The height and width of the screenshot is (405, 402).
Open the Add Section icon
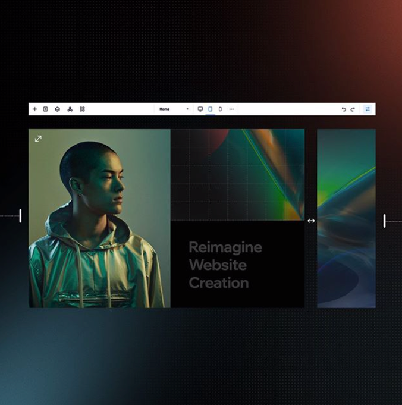45,109
